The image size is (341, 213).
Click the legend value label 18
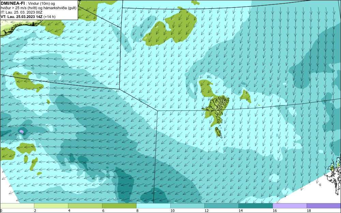pyautogui.click(x=309, y=211)
